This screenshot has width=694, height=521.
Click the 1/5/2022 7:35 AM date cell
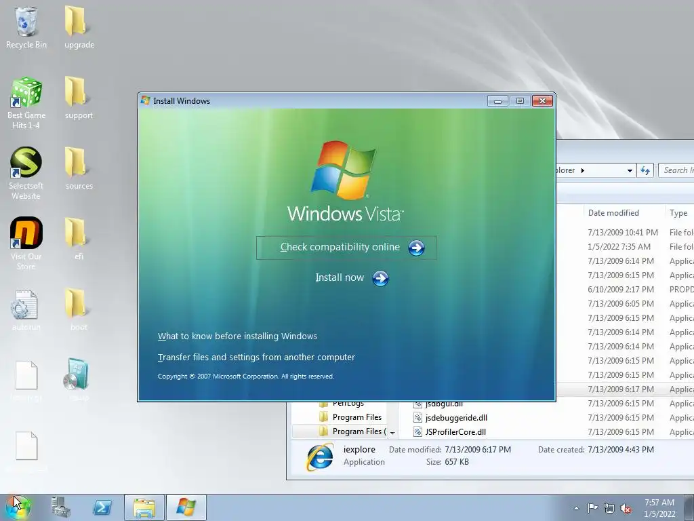pyautogui.click(x=619, y=247)
